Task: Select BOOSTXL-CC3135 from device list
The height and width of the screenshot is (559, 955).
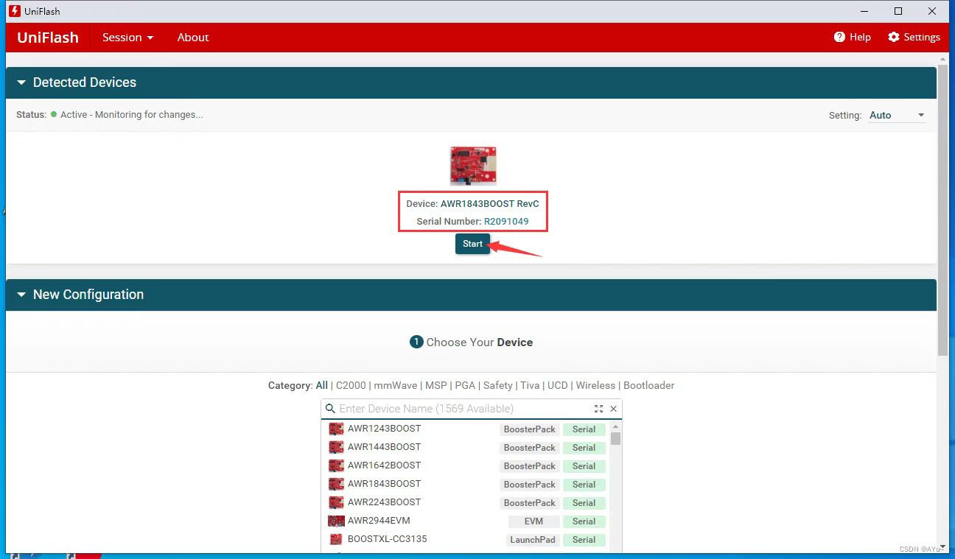Action: click(x=388, y=539)
